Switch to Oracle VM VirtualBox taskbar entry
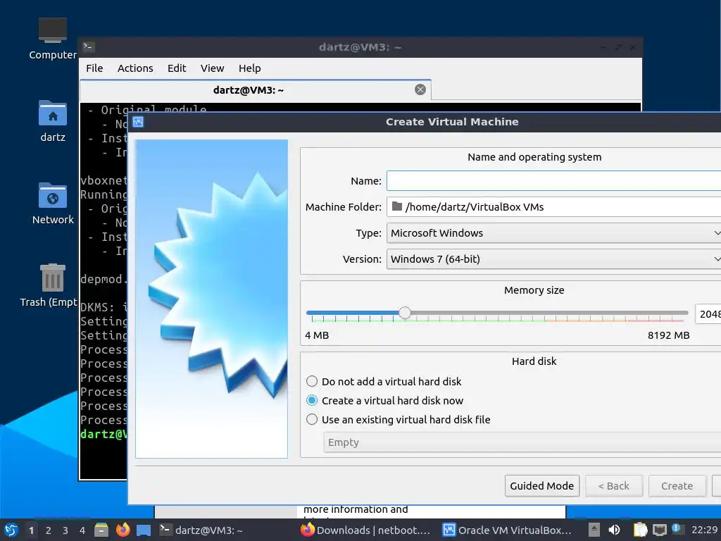 [507, 530]
